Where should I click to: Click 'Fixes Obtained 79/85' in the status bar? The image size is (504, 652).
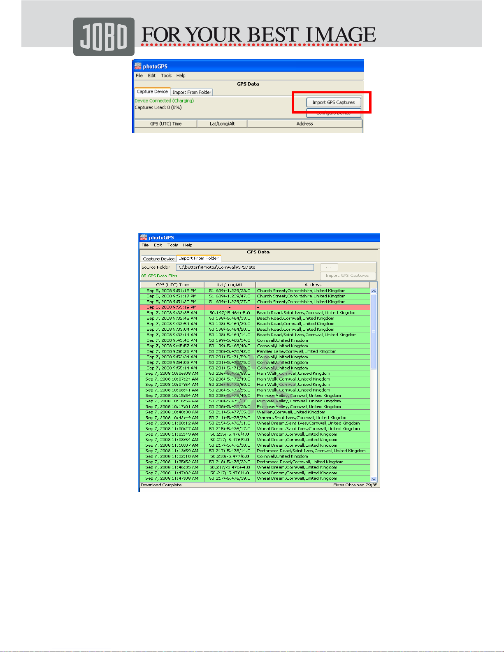click(x=355, y=485)
